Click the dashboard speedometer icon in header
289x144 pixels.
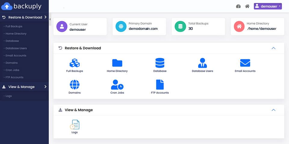coord(238,6)
